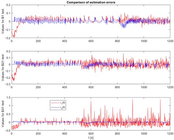Click the 800 x-tick under B21 plot
Viewport: 174px width, 140px height.
pos(117,87)
